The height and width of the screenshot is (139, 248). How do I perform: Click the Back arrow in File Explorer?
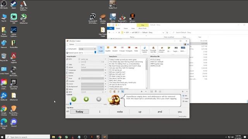[x=109, y=32]
